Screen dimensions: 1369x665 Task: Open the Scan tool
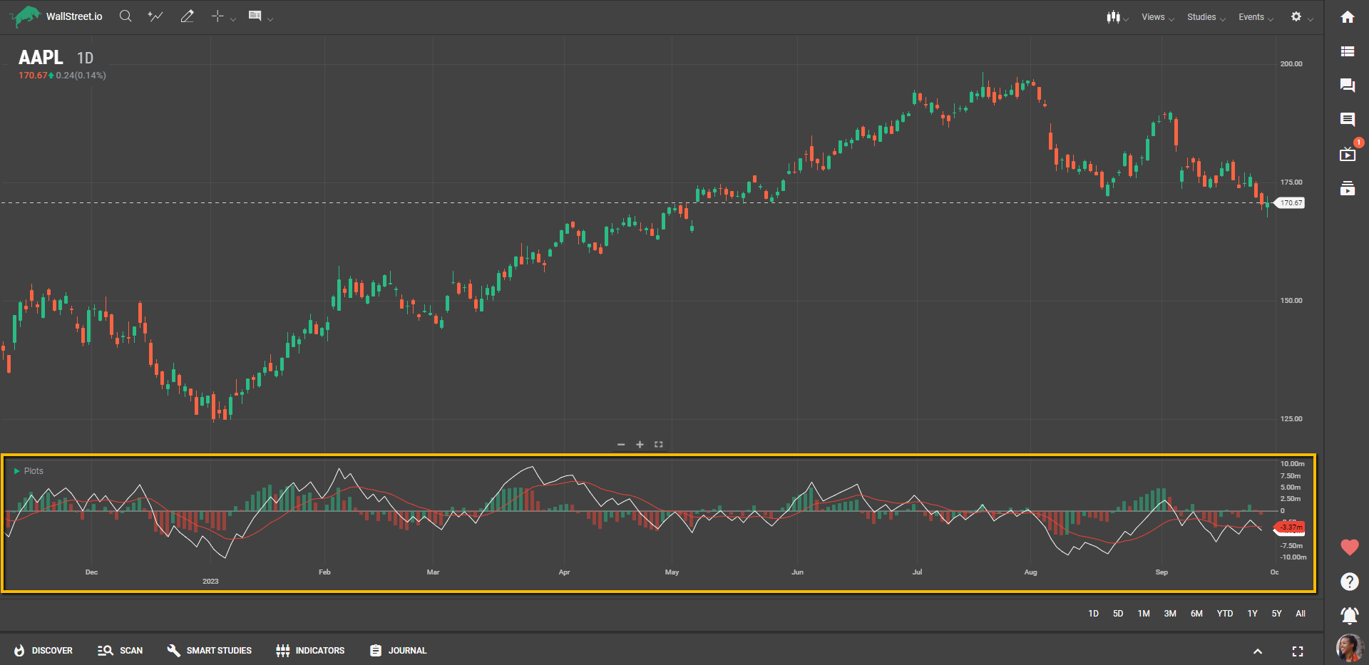point(120,651)
